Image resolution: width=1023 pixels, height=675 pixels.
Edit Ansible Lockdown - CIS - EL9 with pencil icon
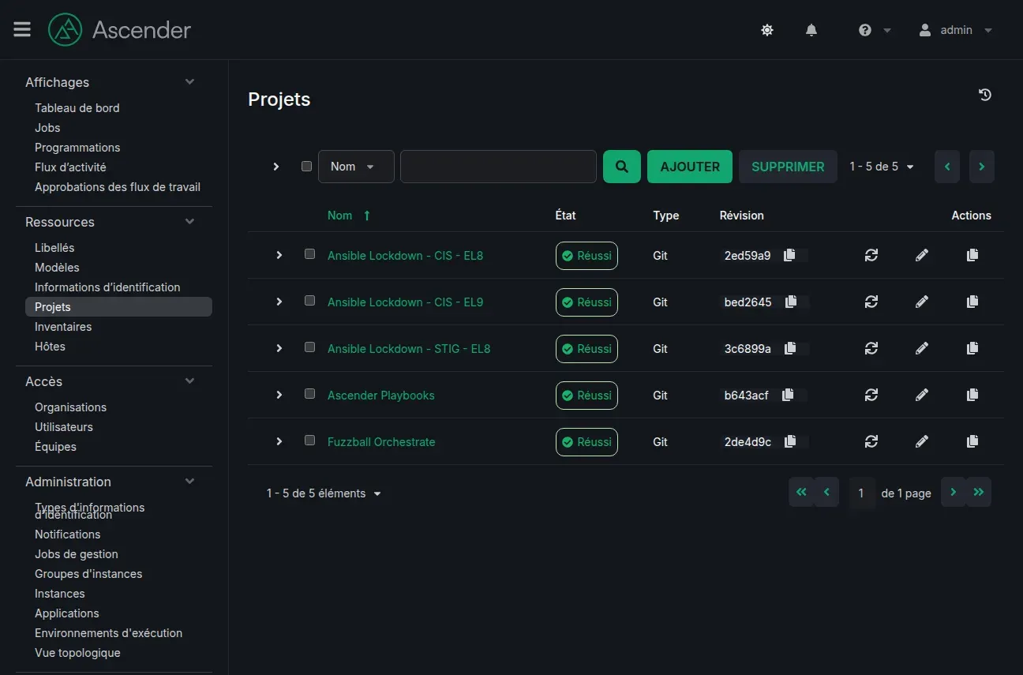coord(922,302)
